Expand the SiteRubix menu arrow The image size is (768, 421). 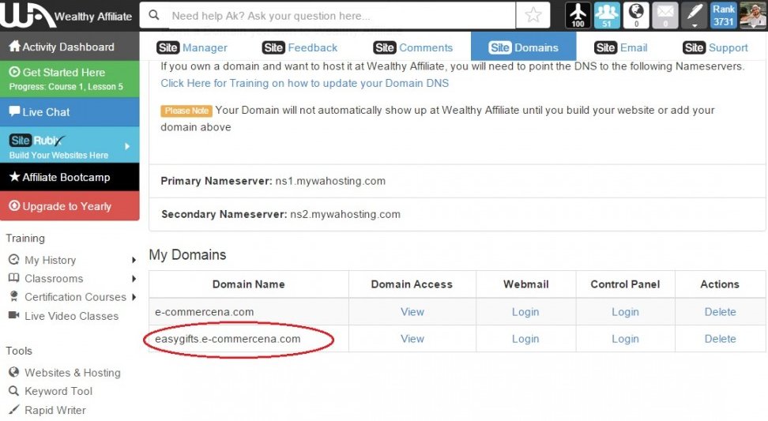127,146
